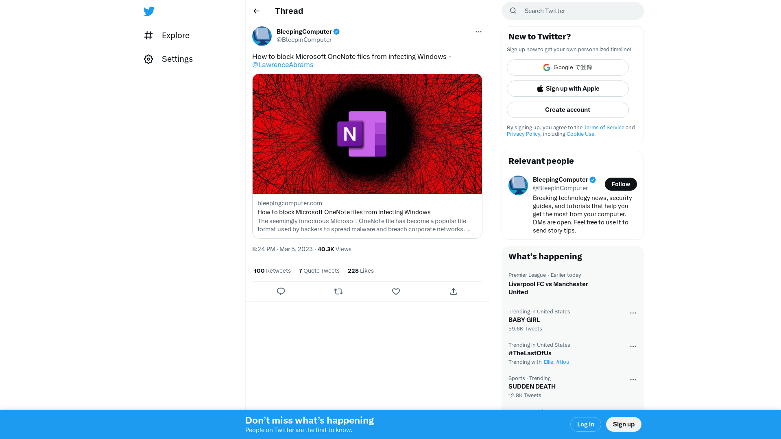Viewport: 781px width, 439px height.
Task: Click the Sign up banner button
Action: (624, 424)
